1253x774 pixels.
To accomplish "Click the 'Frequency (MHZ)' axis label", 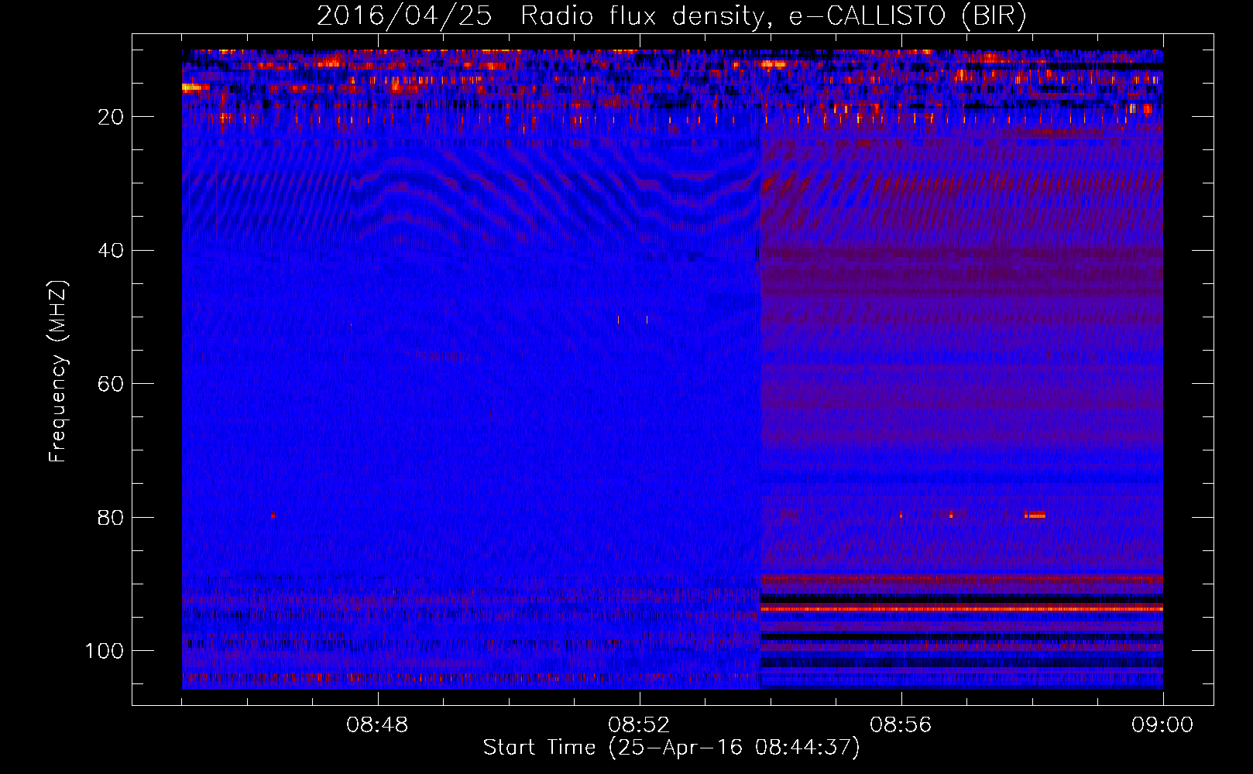I will pyautogui.click(x=58, y=372).
